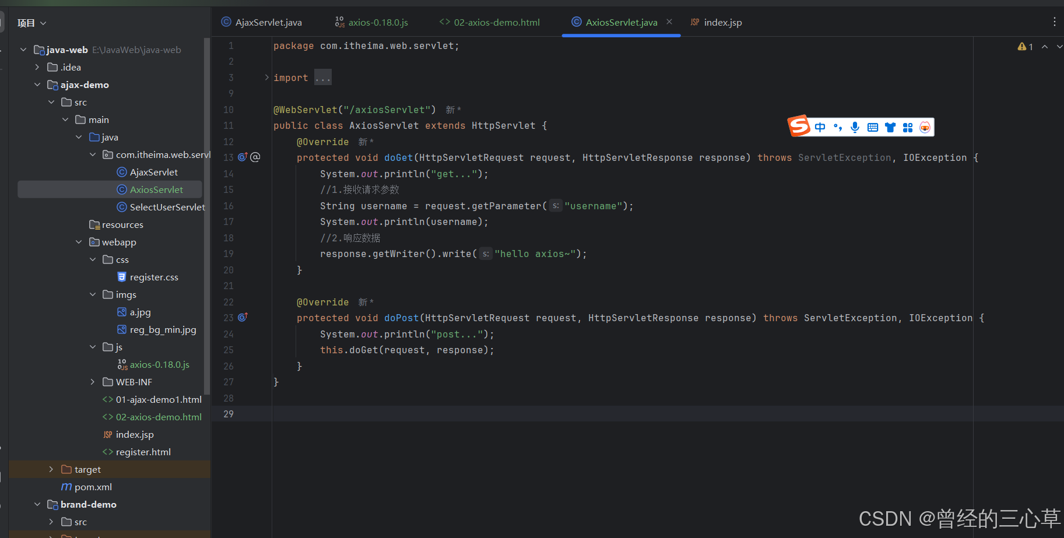Expand the WEB-INF folder
This screenshot has height=538, width=1064.
click(x=93, y=382)
